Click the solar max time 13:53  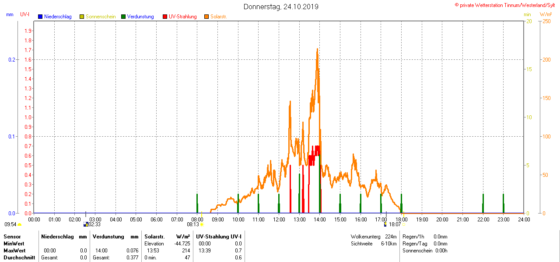click(x=153, y=251)
